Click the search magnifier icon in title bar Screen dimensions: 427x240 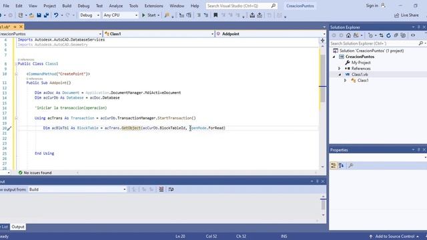(273, 6)
